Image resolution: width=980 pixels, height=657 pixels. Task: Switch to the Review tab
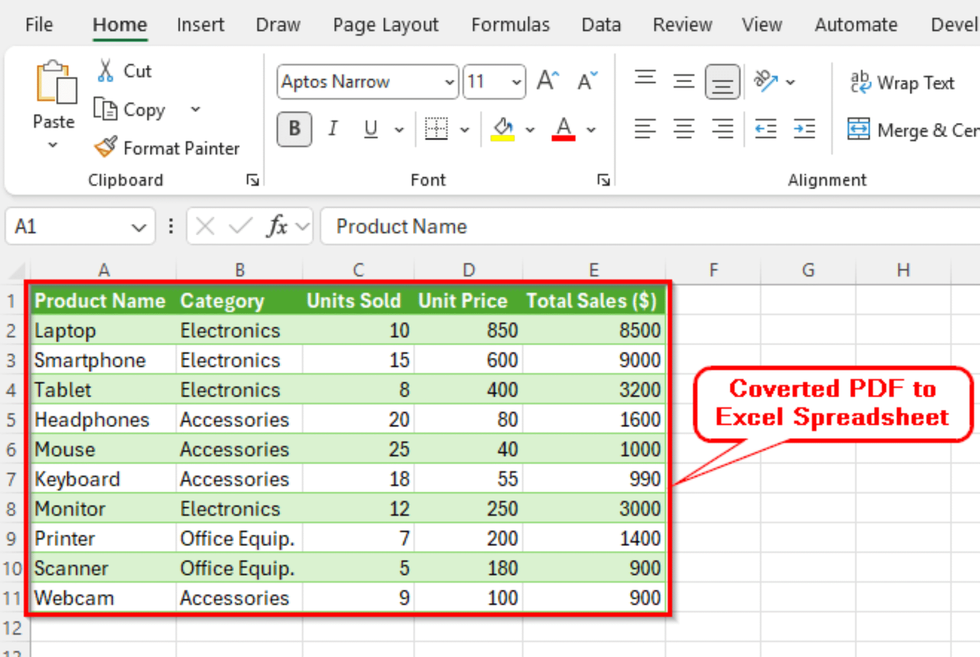click(682, 24)
